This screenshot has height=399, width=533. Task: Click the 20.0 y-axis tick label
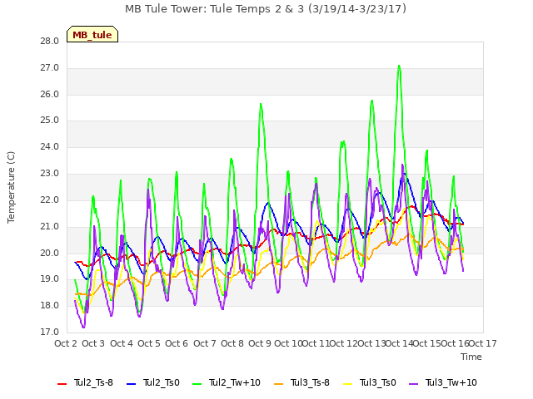(50, 253)
